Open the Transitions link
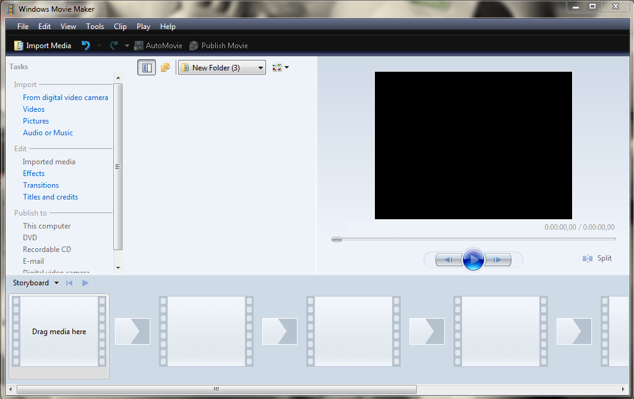Screen dimensions: 634x399 coord(41,185)
